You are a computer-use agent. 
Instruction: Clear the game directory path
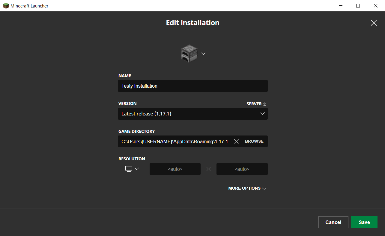click(236, 141)
